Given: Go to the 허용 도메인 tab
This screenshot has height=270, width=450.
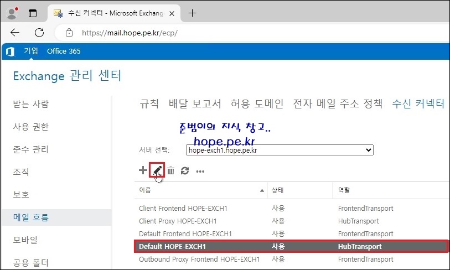Looking at the screenshot, I should click(257, 103).
